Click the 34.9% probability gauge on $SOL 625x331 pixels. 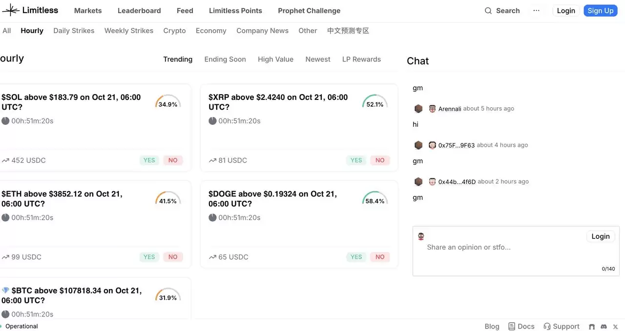(x=168, y=102)
